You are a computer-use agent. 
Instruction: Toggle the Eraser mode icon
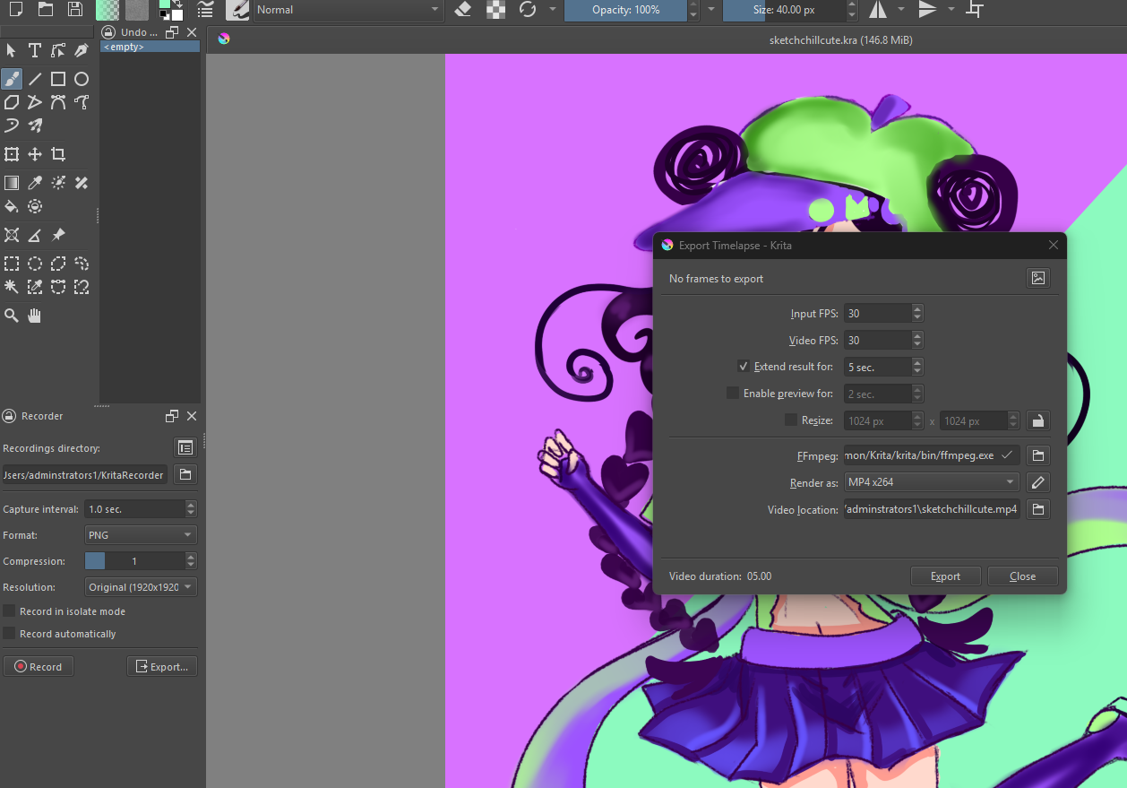click(462, 10)
